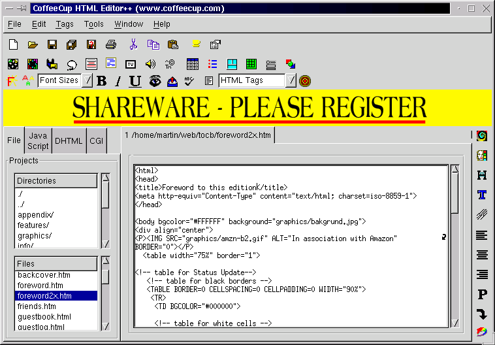Select friends.htm in the Files list

click(37, 306)
